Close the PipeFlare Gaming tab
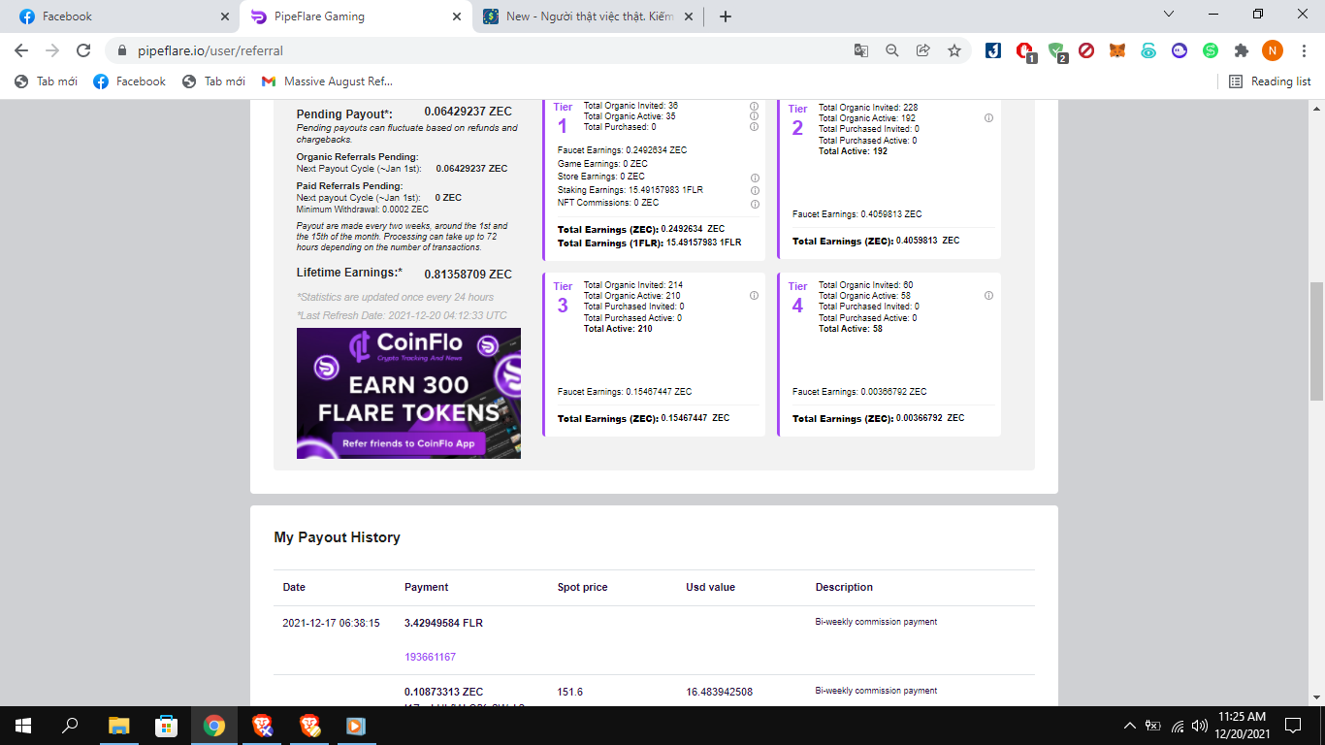 tap(456, 16)
